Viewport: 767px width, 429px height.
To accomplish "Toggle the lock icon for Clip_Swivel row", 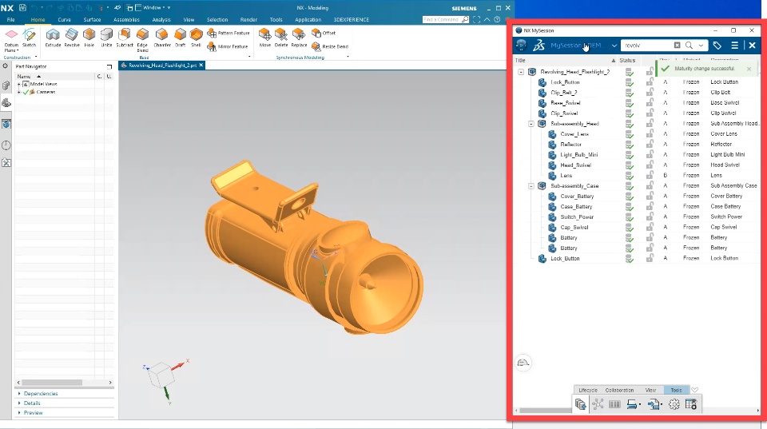I will coord(650,113).
